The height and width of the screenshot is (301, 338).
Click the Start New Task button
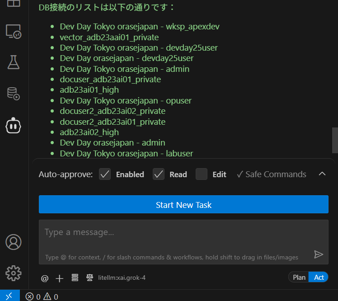(183, 204)
